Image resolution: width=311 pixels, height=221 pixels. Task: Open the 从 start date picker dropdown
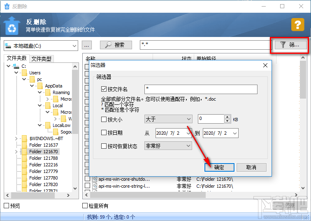point(188,133)
